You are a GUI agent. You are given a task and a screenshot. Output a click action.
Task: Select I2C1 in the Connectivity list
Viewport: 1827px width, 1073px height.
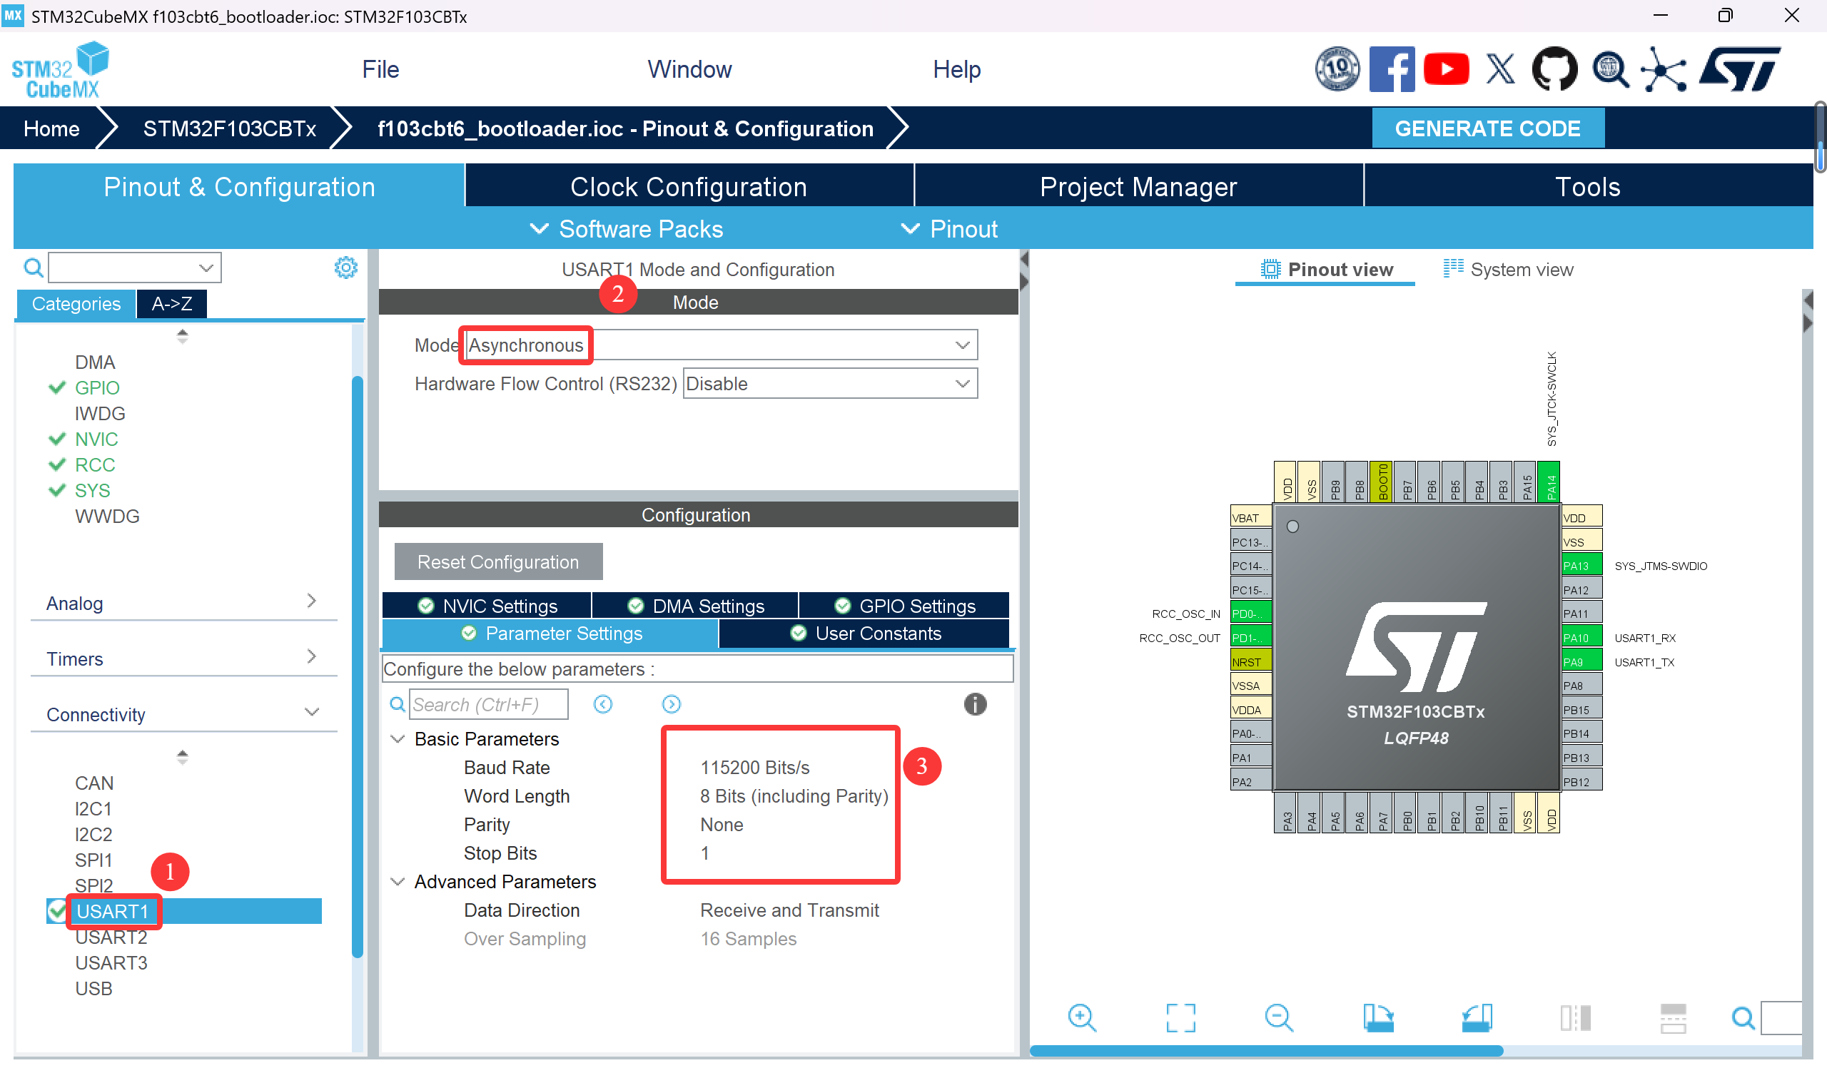tap(93, 808)
